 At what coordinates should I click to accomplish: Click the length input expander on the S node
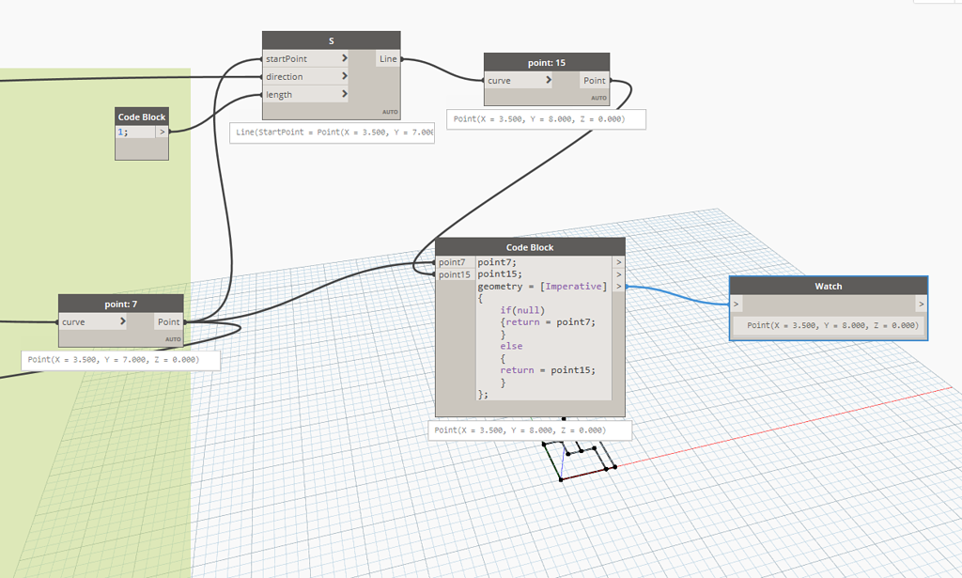(345, 94)
